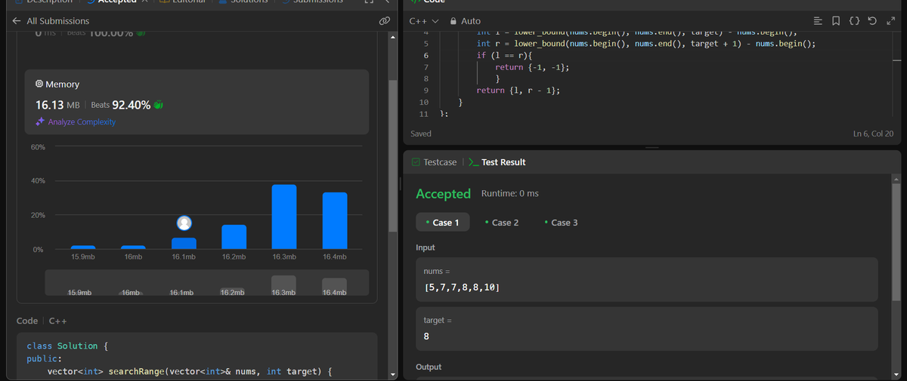This screenshot has height=381, width=907.
Task: Select the 16.1mb bar in the memory chart
Action: 184,244
